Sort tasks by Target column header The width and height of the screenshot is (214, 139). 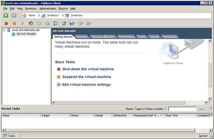(x=55, y=116)
